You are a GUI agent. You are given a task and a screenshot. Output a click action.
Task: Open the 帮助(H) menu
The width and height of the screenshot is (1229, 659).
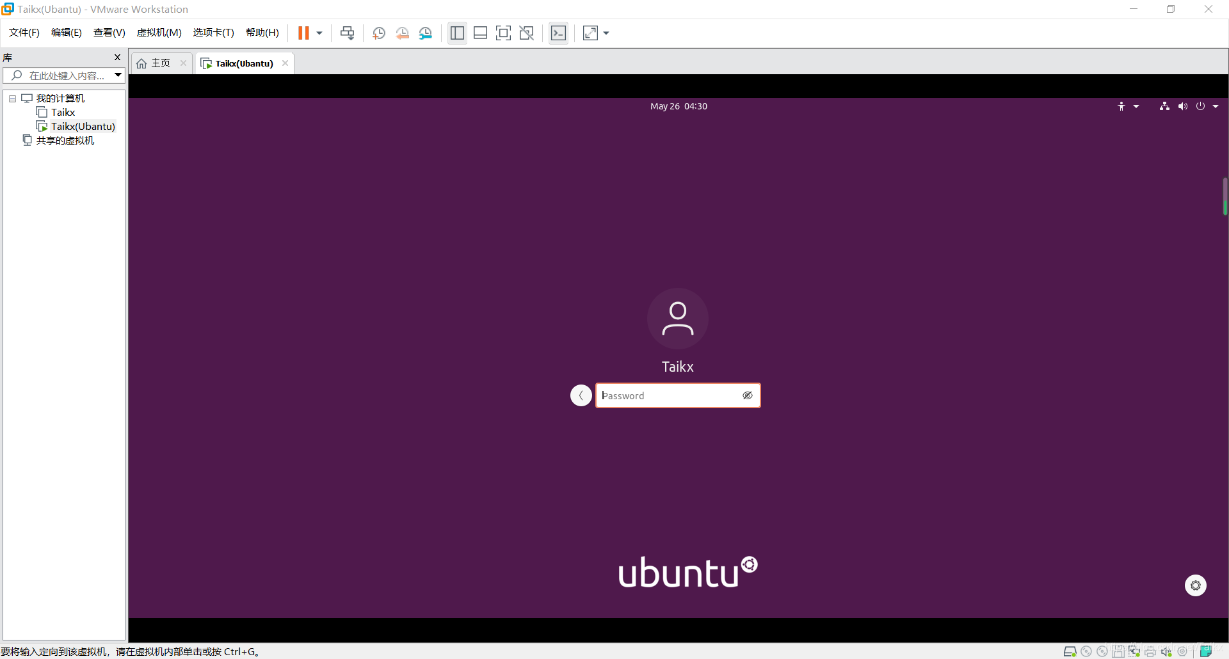coord(262,33)
